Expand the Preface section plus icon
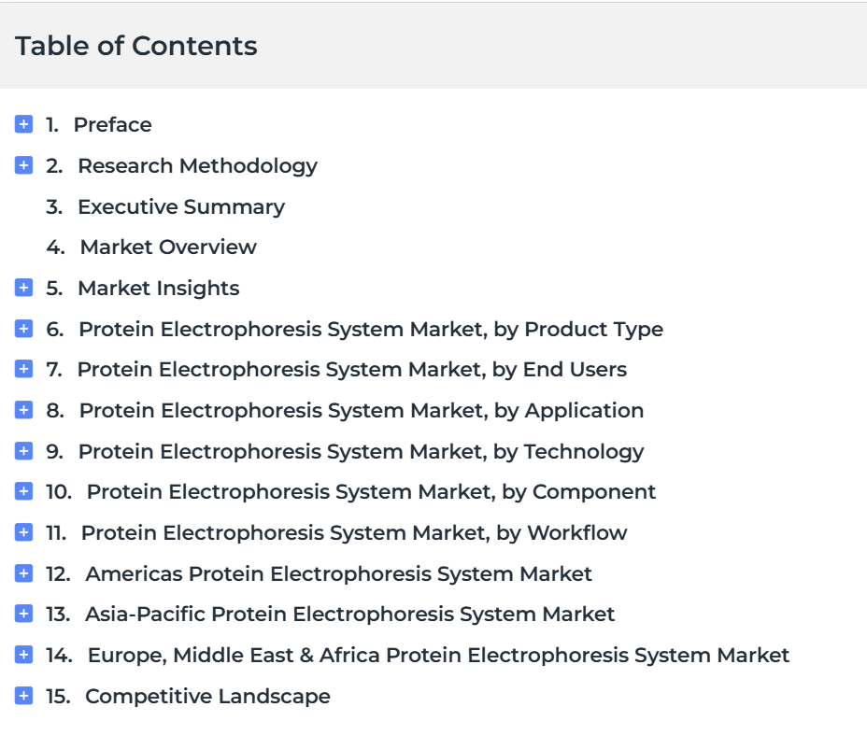The width and height of the screenshot is (867, 735). [x=24, y=124]
